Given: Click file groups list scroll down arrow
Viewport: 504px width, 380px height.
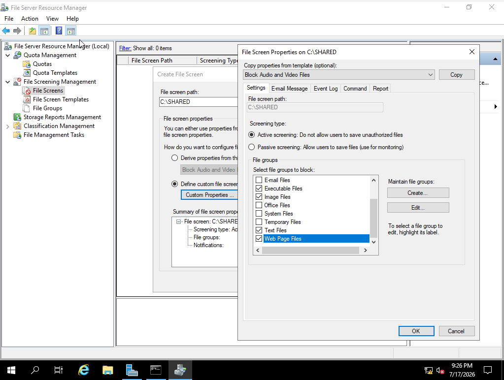Looking at the screenshot, I should [373, 242].
